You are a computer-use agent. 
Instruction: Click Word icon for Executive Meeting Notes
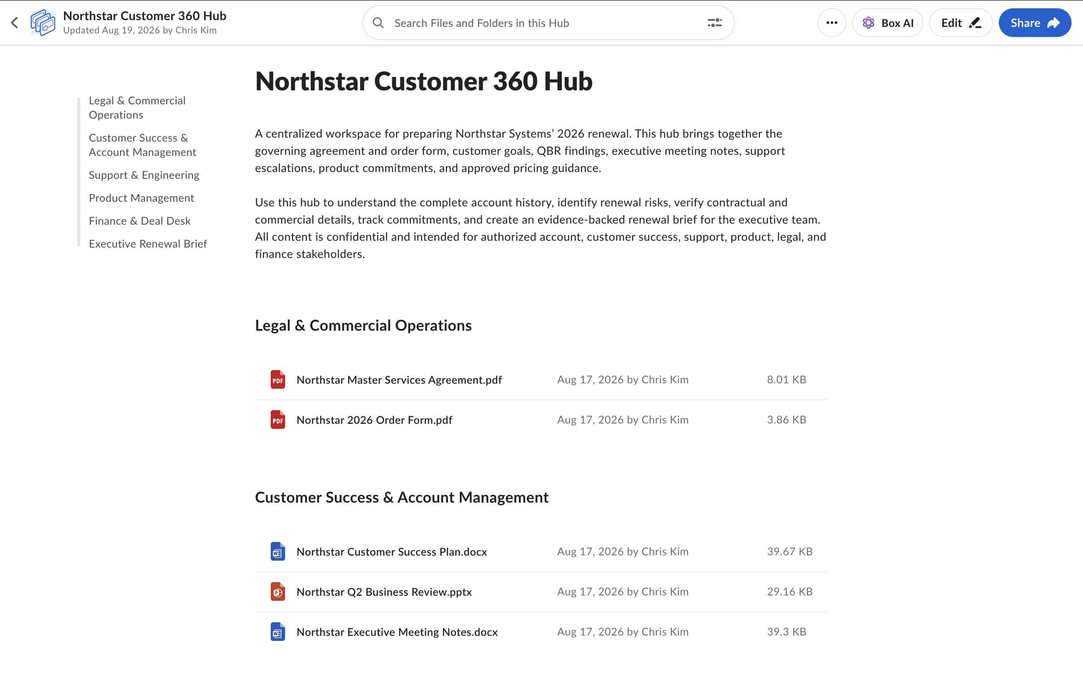coord(277,632)
